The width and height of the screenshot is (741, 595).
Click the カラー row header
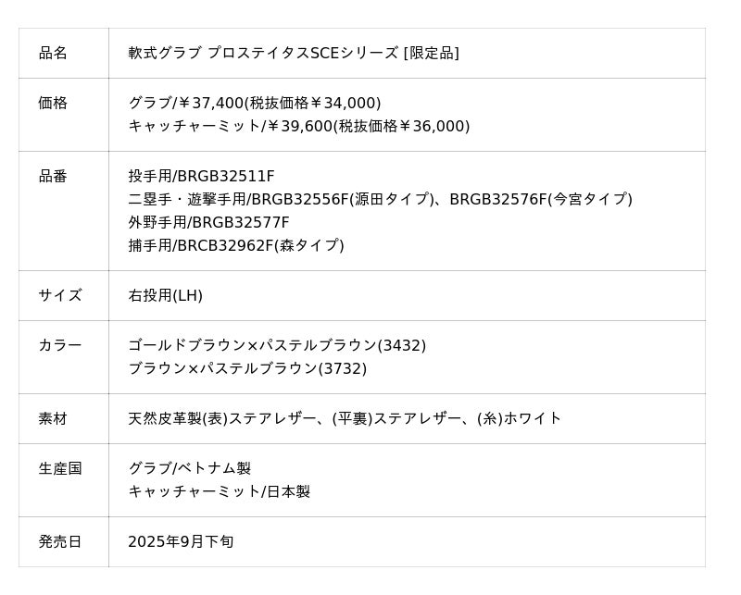click(60, 345)
